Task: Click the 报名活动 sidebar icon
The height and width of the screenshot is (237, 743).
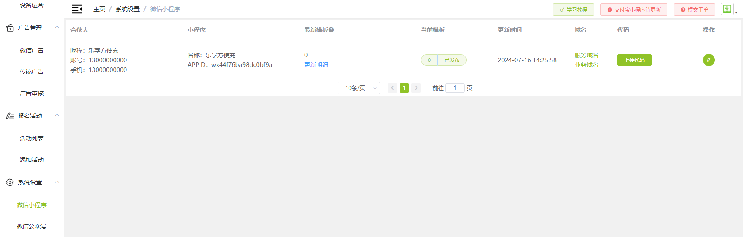Action: 10,116
